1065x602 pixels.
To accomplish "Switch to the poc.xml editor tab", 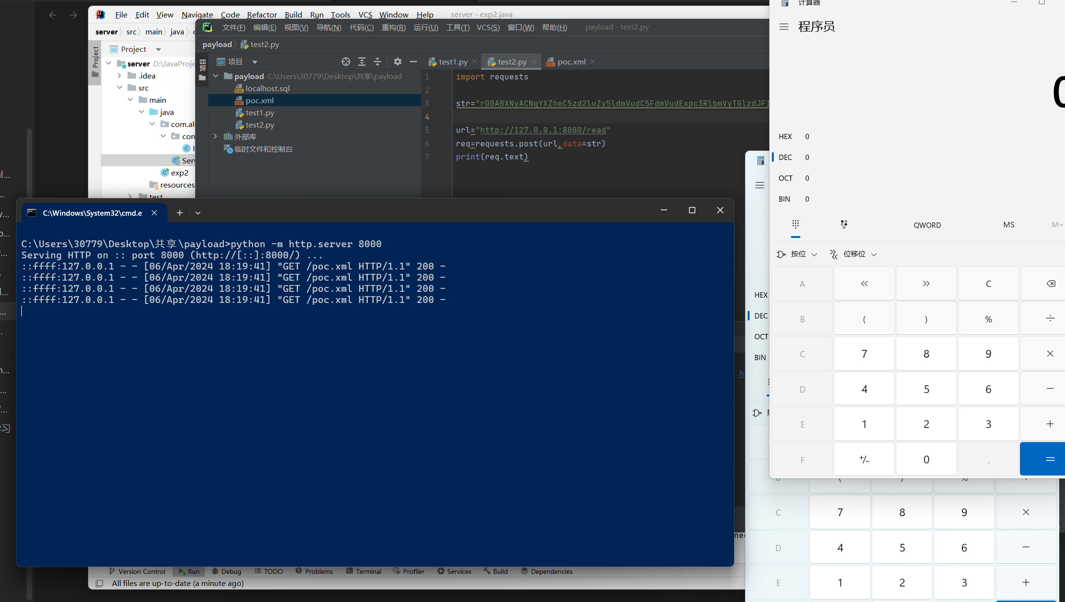I will point(571,62).
